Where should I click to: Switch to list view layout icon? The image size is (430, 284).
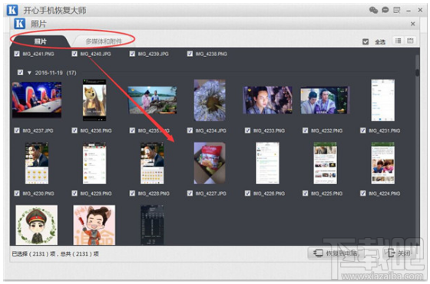[399, 41]
